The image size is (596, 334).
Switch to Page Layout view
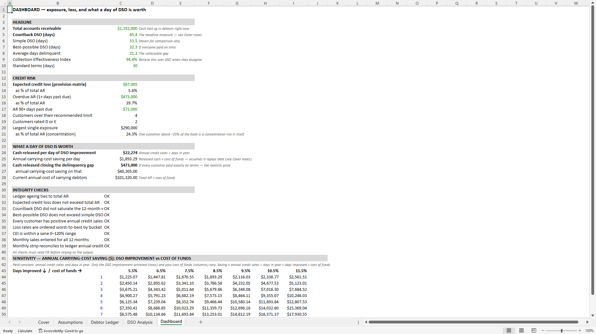coord(521,331)
